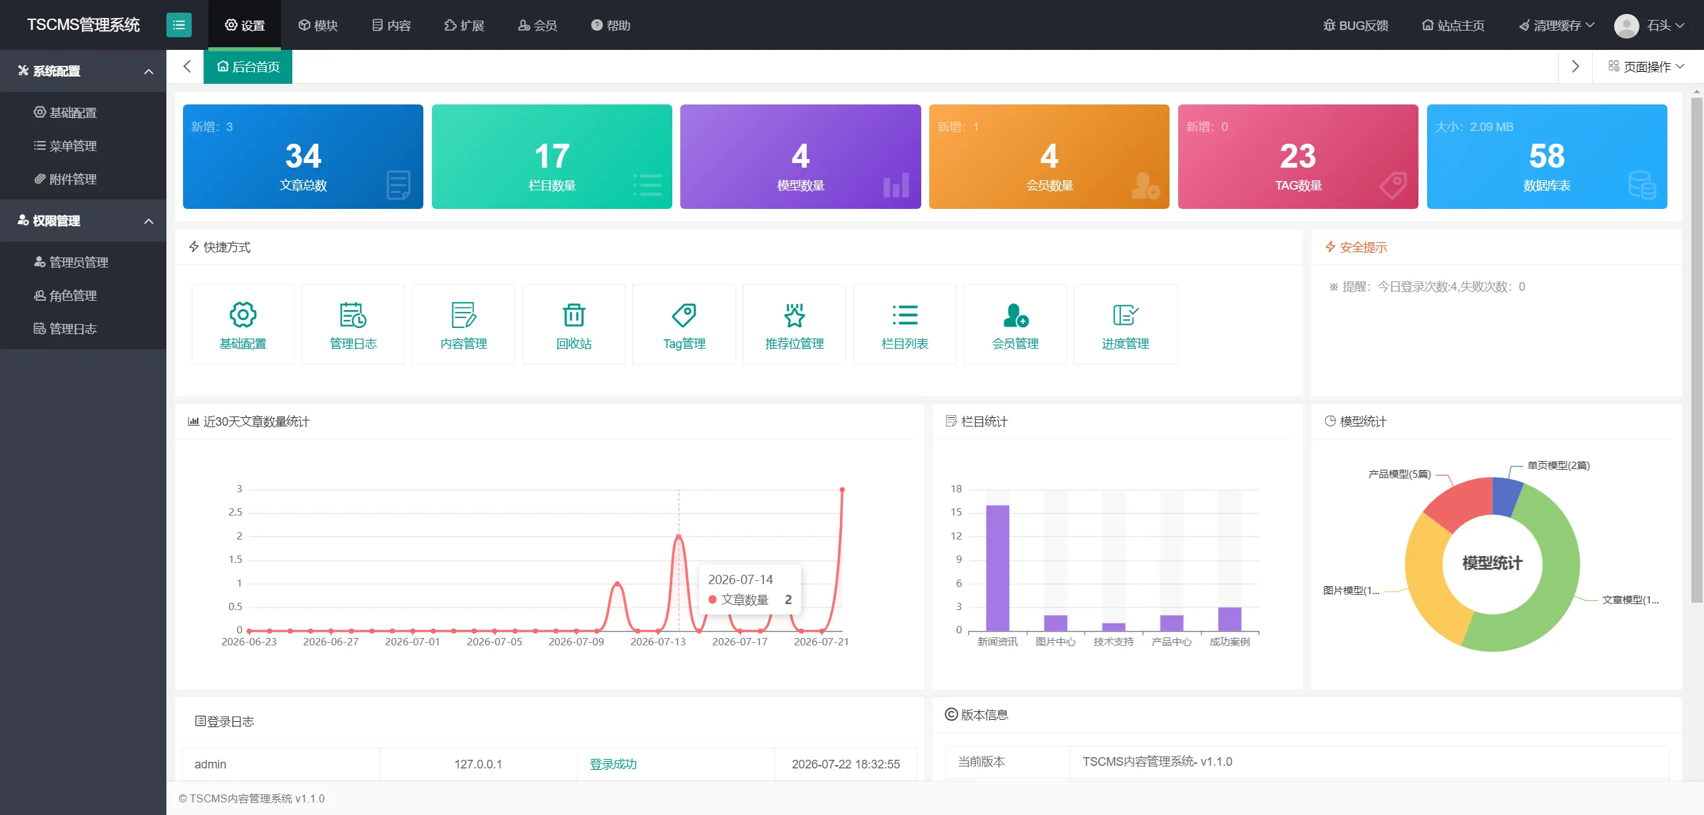The width and height of the screenshot is (1704, 815).
Task: Click the 会员管理 shortcut icon
Action: point(1015,315)
